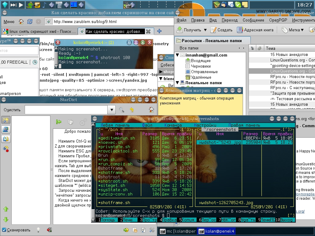Click the light bulb icon in StarDict status bar
315x236 pixels.
[38, 230]
